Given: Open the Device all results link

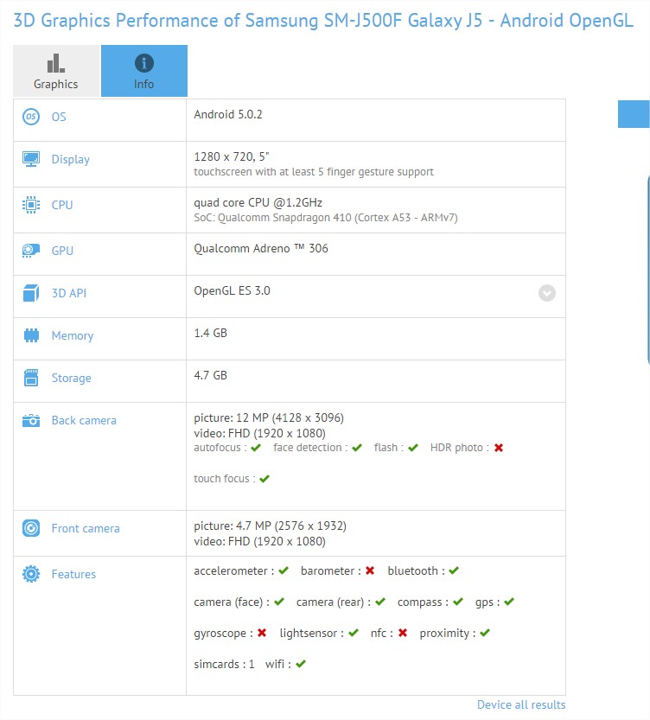Looking at the screenshot, I should pos(521,704).
